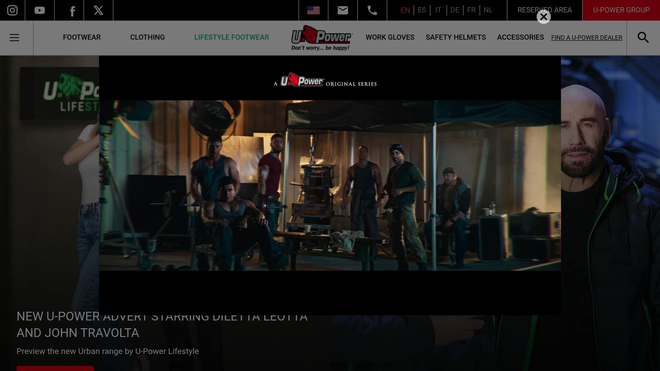Open the Footwear menu
This screenshot has height=371, width=660.
82,37
